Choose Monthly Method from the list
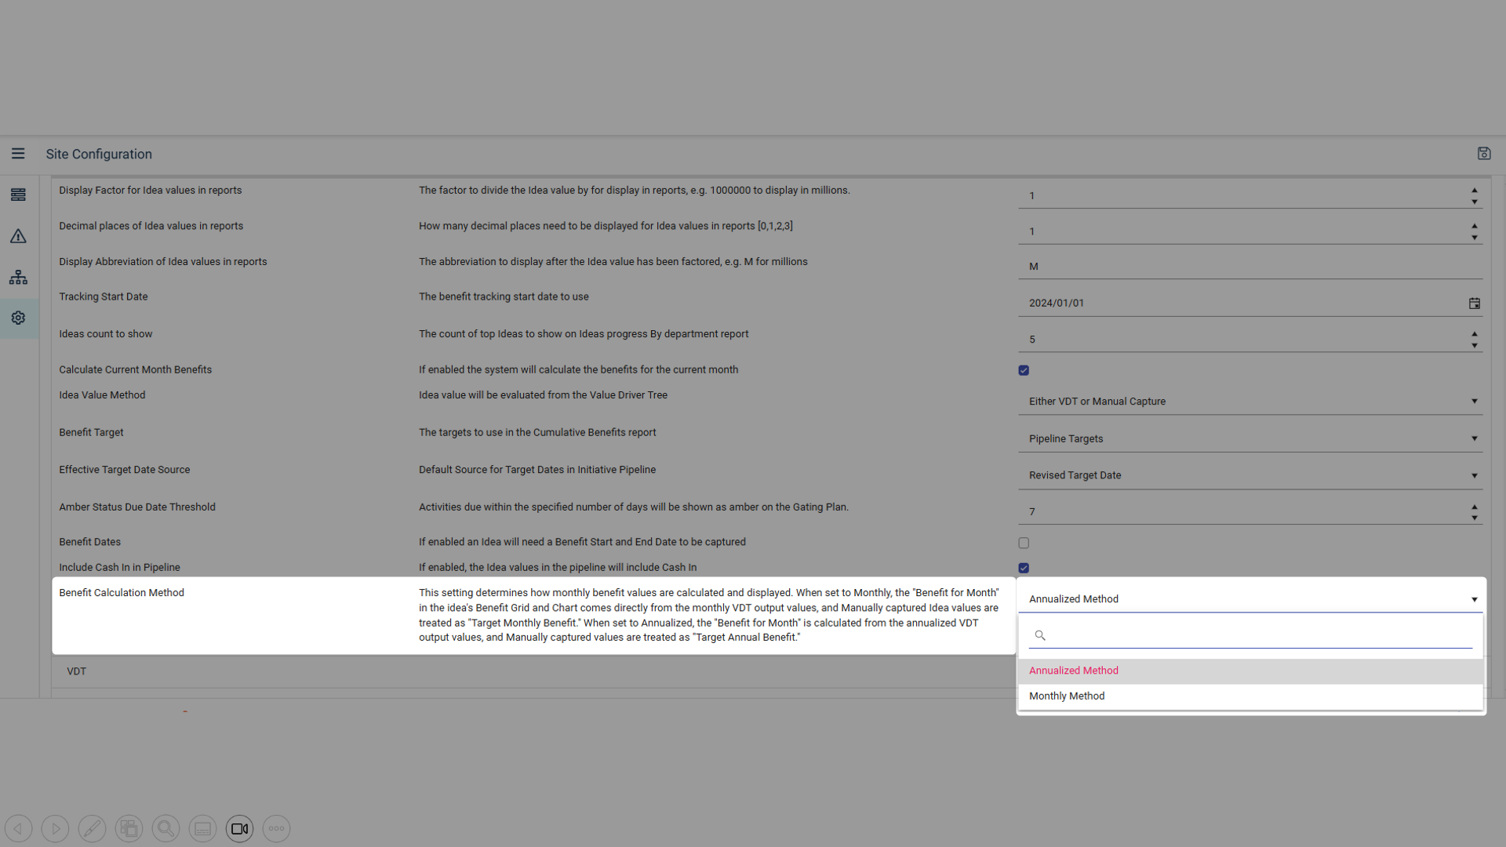The width and height of the screenshot is (1506, 847). click(x=1067, y=696)
